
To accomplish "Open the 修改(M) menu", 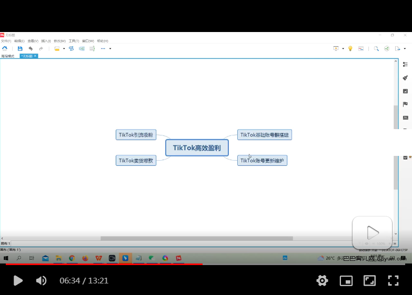I will point(59,41).
